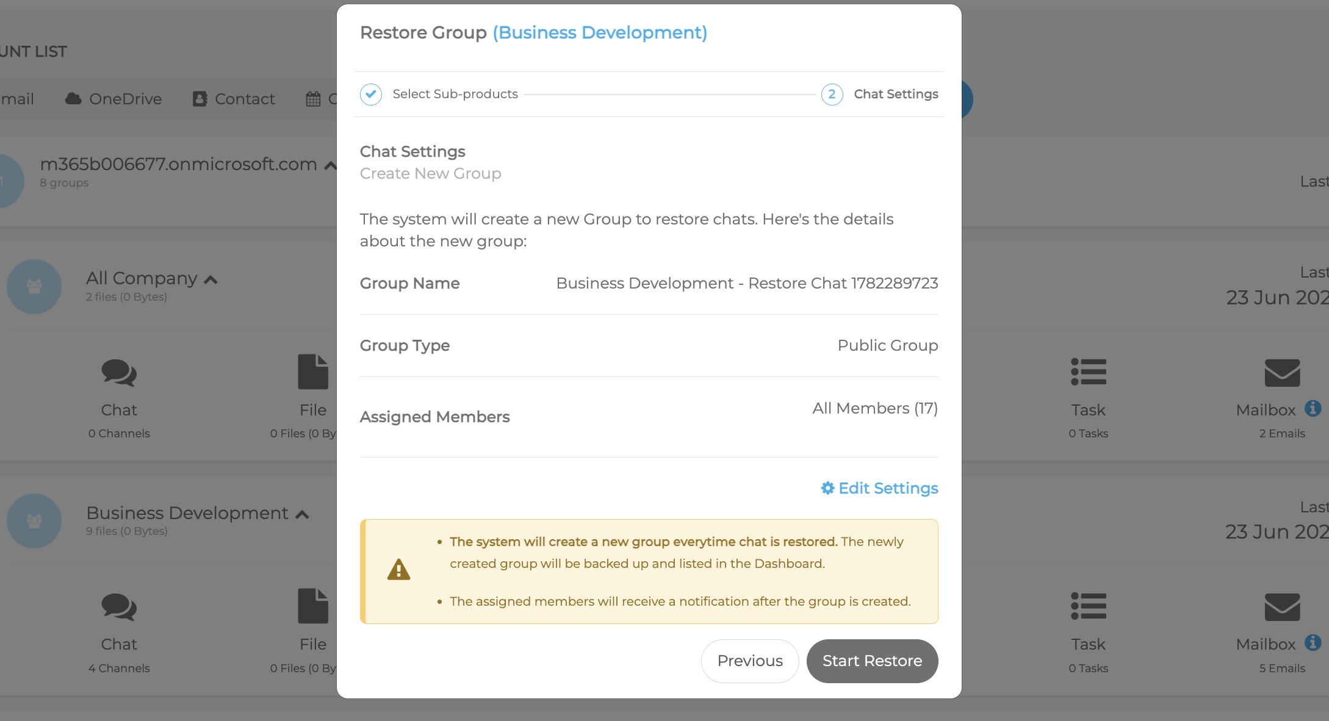Image resolution: width=1329 pixels, height=721 pixels.
Task: Click the Chat Settings step label
Action: tap(896, 94)
